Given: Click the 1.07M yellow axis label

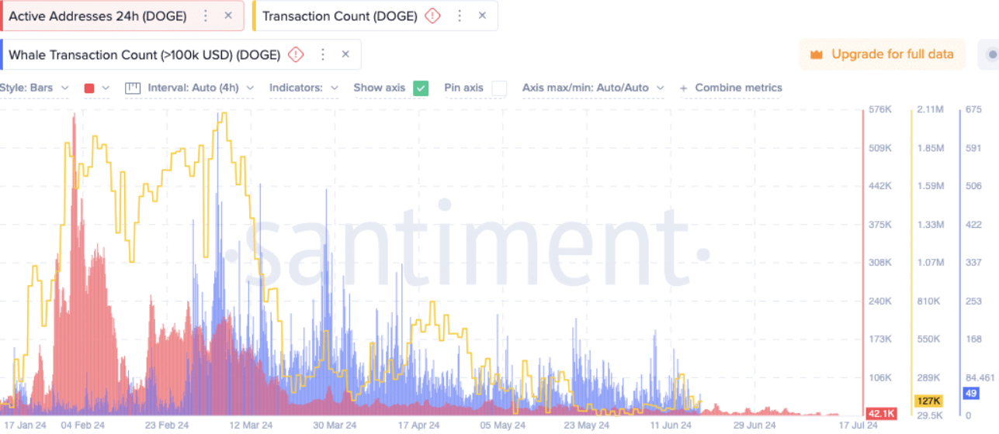Looking at the screenshot, I should pos(930,262).
